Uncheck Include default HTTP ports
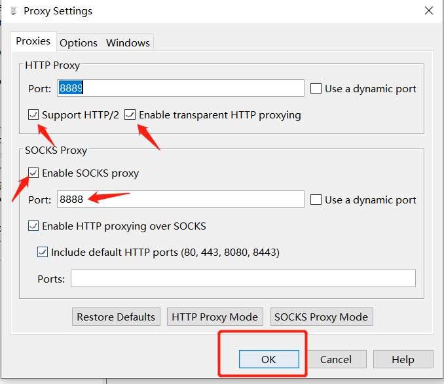Image resolution: width=444 pixels, height=384 pixels. [43, 252]
